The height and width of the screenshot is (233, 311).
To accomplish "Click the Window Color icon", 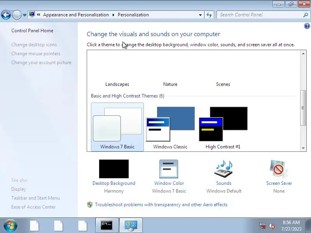I will (169, 169).
